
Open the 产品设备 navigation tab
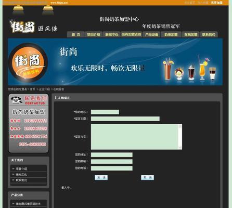pyautogui.click(x=151, y=34)
